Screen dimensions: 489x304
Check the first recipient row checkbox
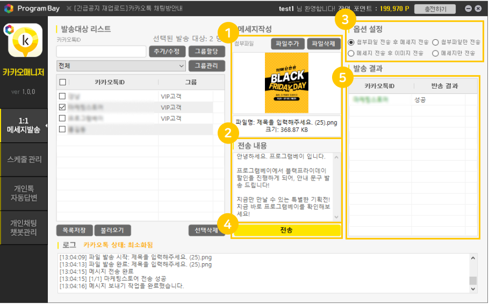click(63, 96)
